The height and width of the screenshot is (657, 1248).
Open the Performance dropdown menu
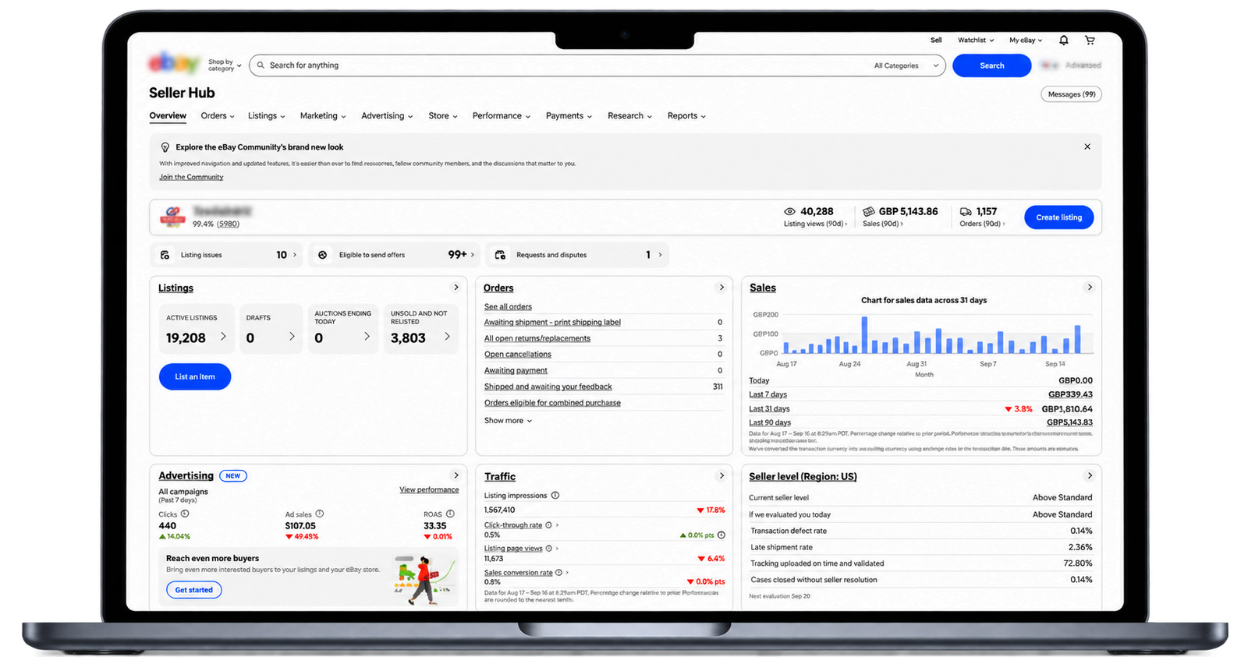(502, 116)
